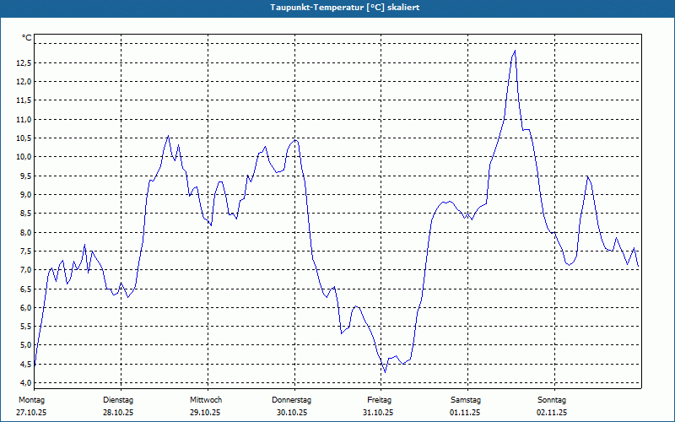This screenshot has width=675, height=422.
Task: Click the date 29.10.25
Action: coord(205,413)
